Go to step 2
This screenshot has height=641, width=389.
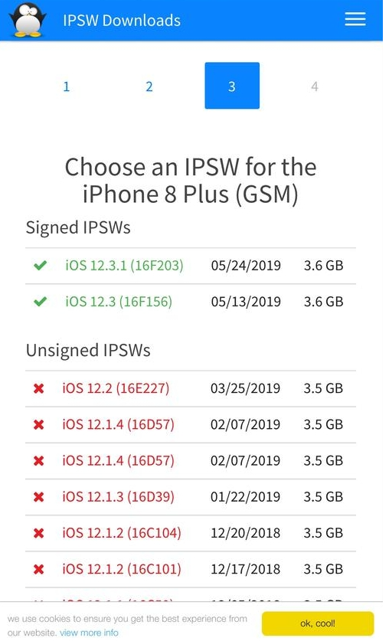[x=149, y=87]
